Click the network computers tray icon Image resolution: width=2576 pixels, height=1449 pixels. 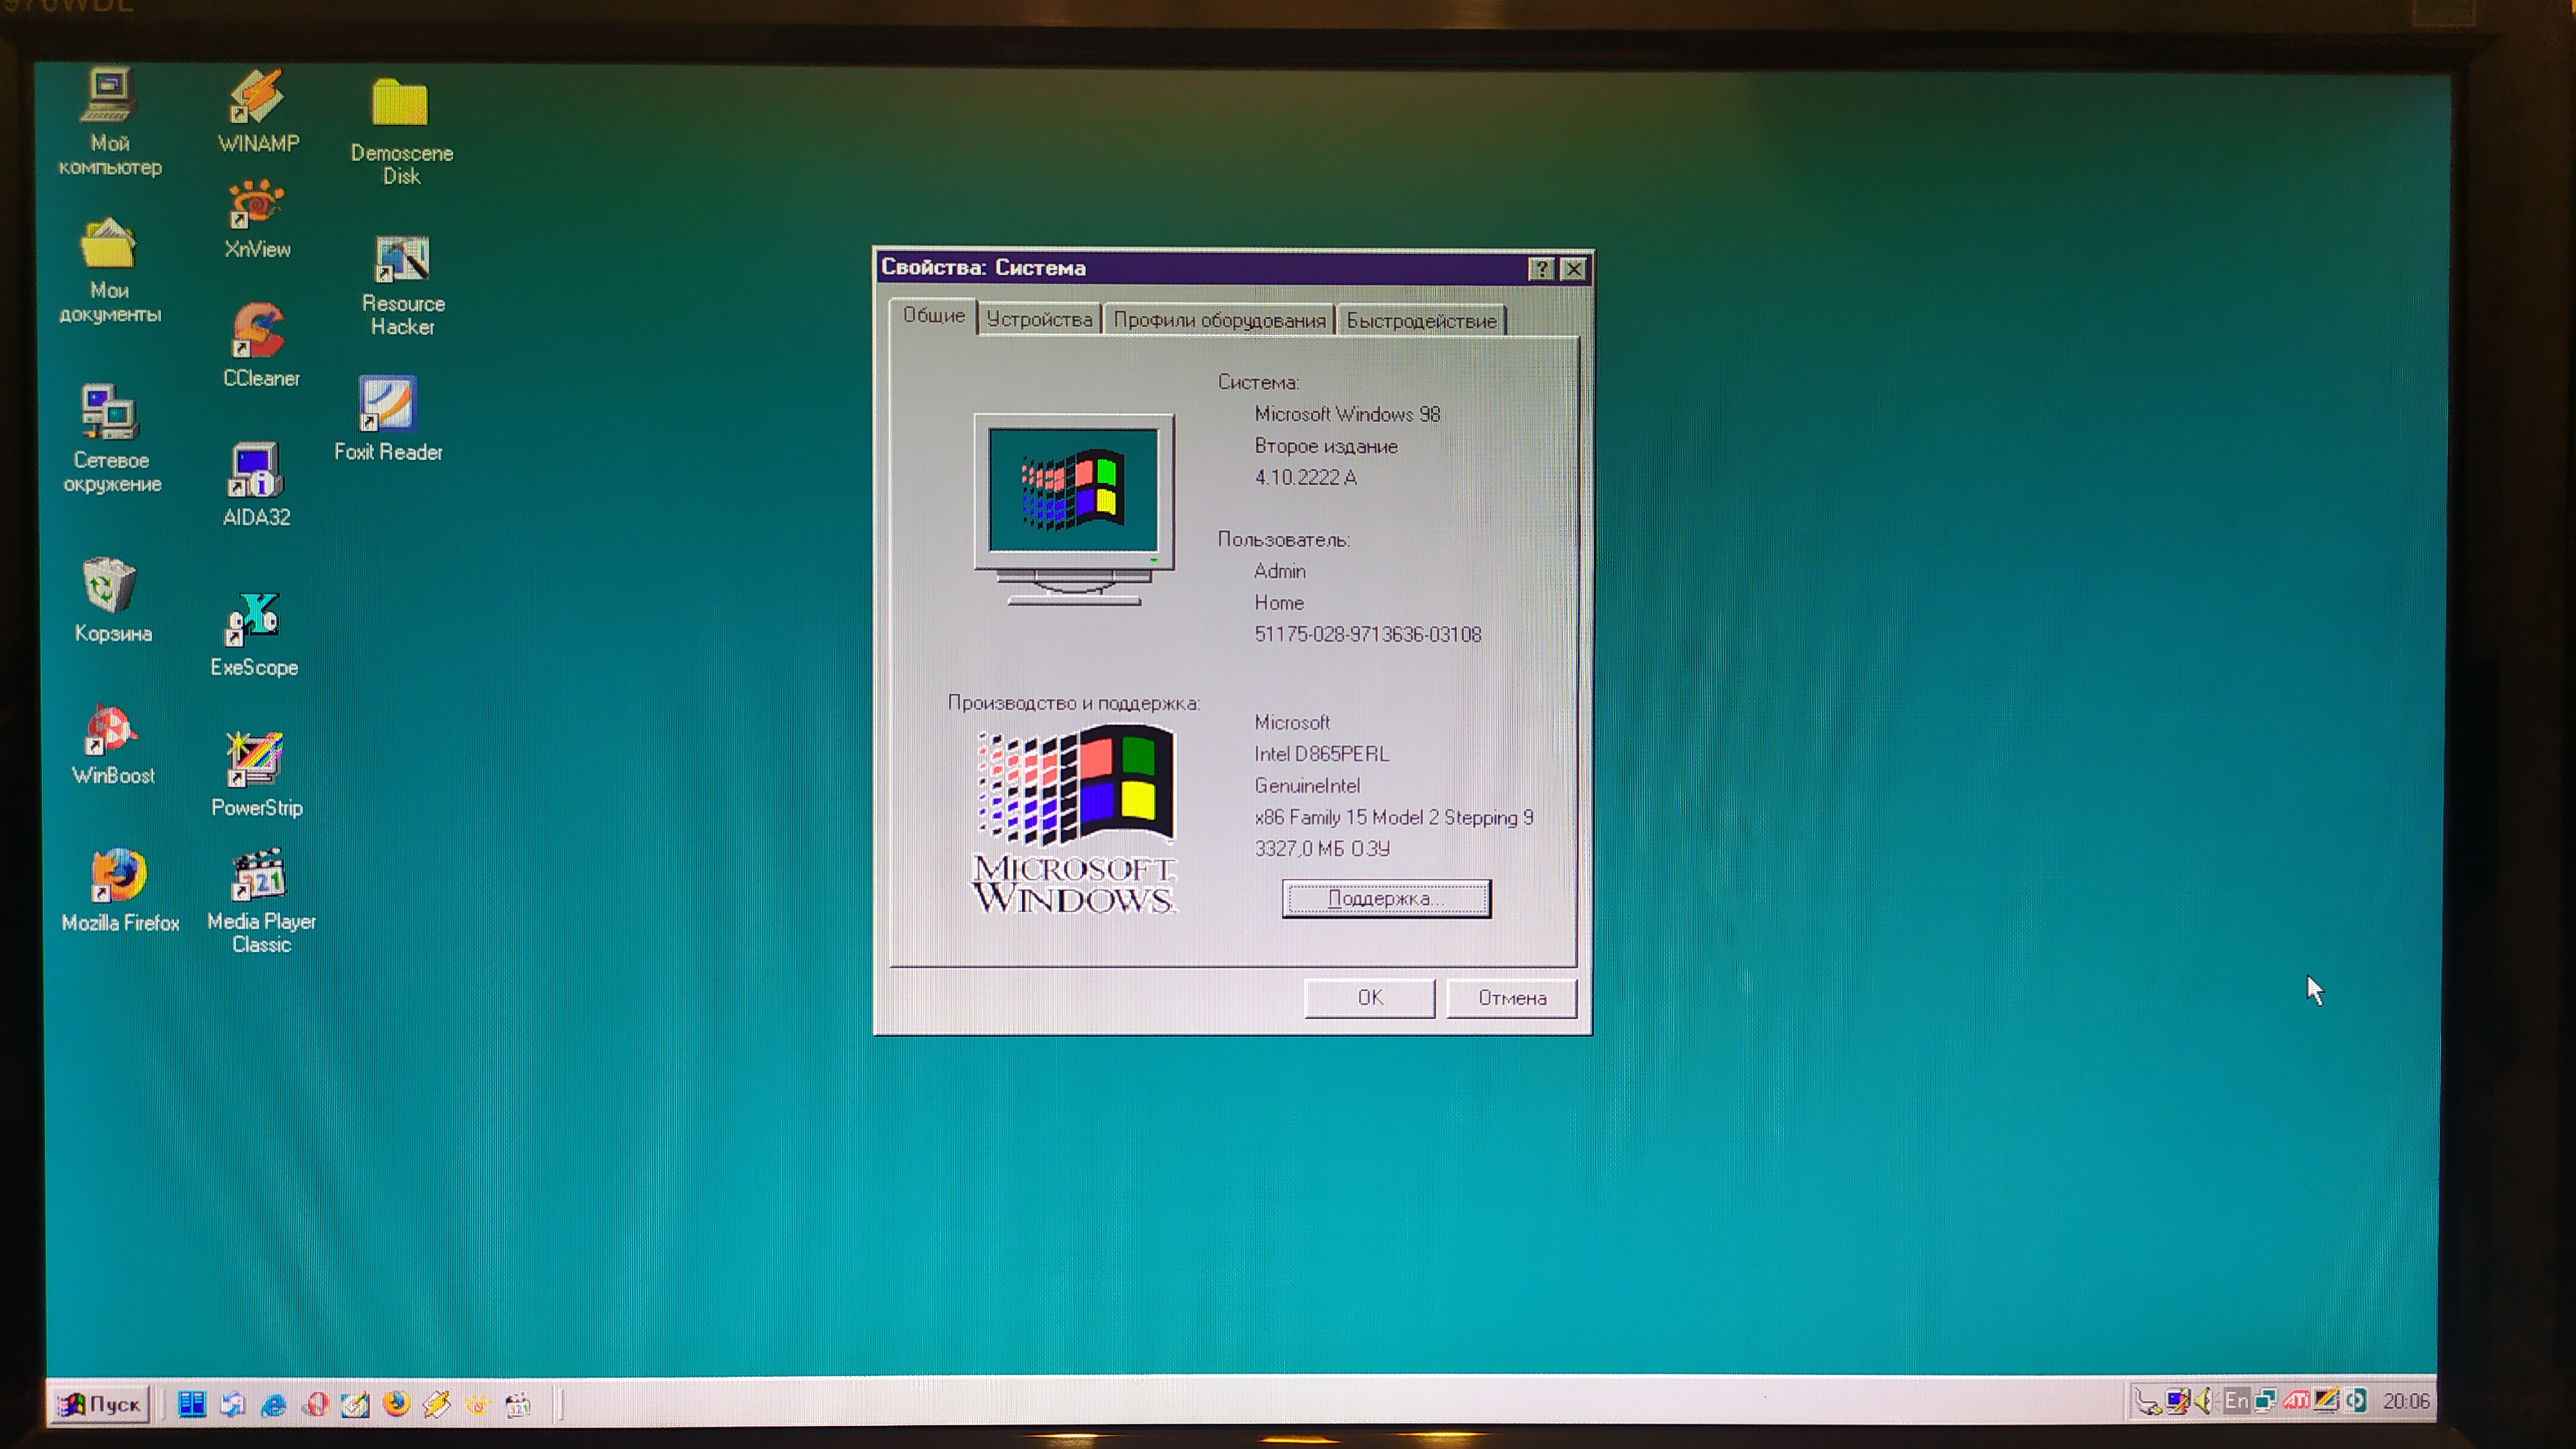point(2266,1401)
